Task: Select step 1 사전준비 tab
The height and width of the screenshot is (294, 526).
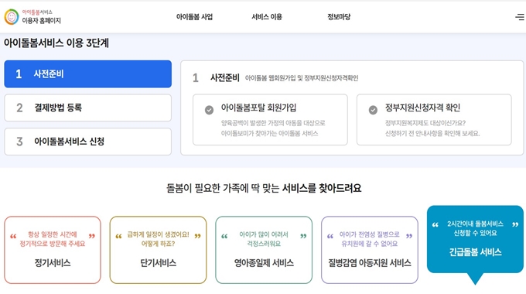Action: [88, 73]
